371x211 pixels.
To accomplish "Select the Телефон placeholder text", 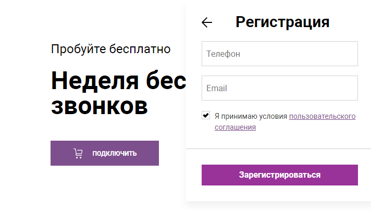I will [x=223, y=54].
